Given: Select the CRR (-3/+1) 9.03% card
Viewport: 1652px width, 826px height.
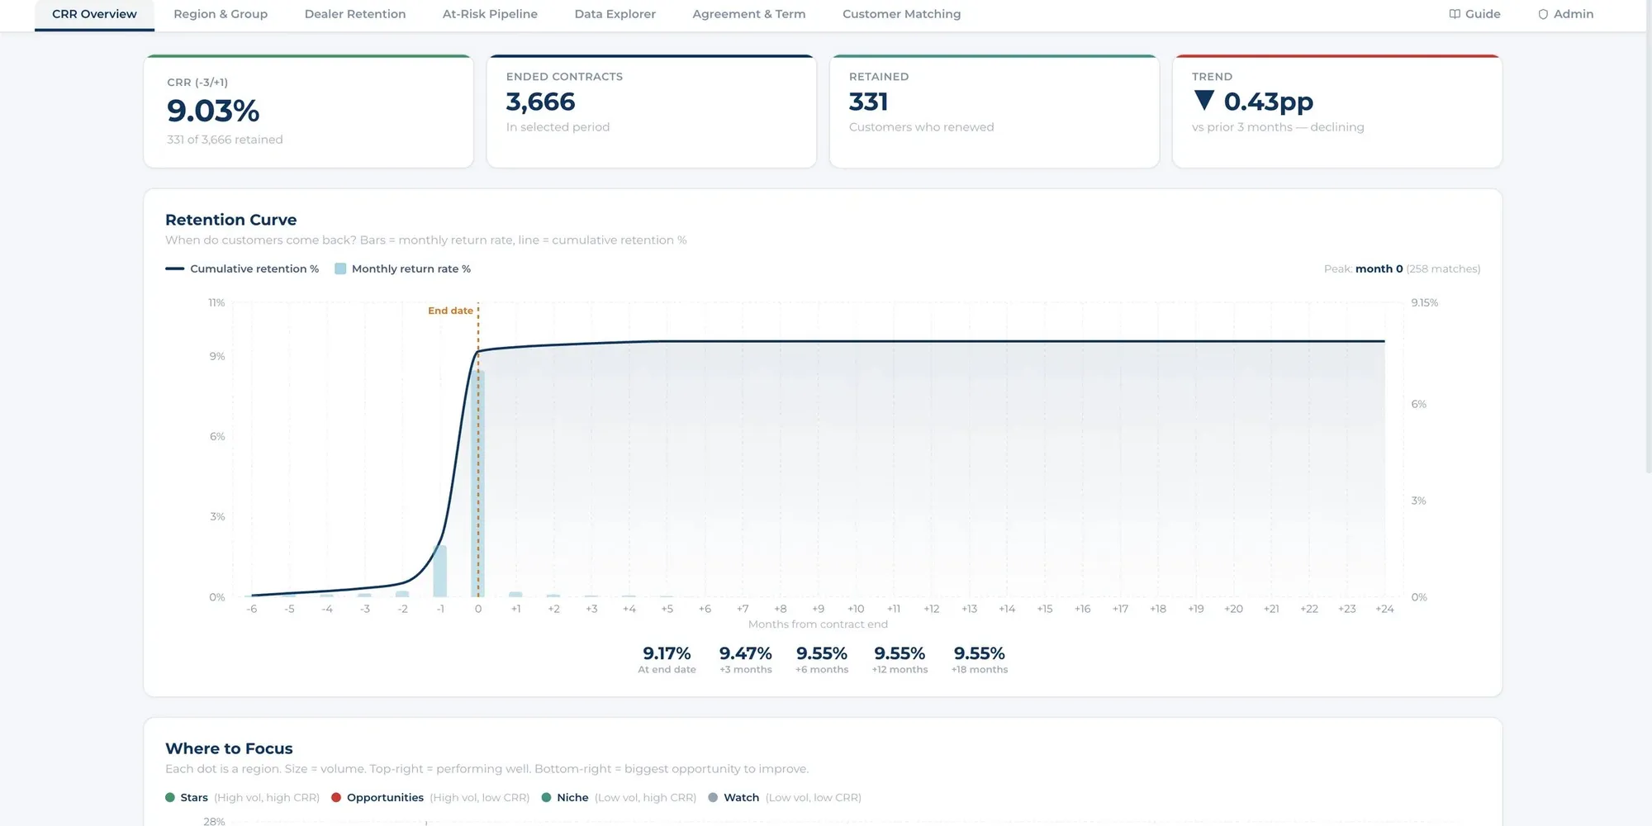Looking at the screenshot, I should [309, 112].
